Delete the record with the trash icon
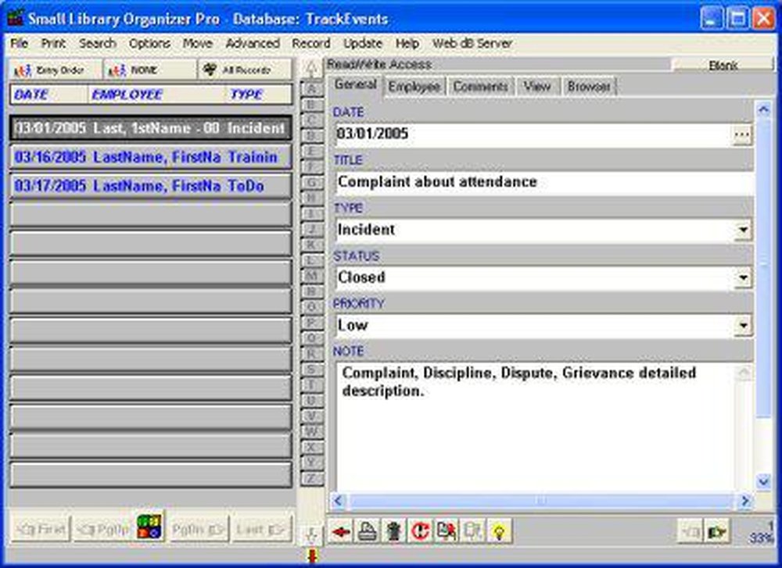 tap(393, 531)
